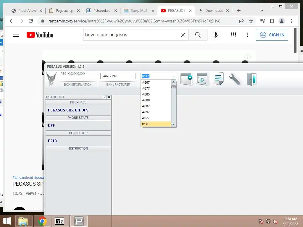Go back in Chrome
Screen dimensions: 303x227
(x=12, y=21)
